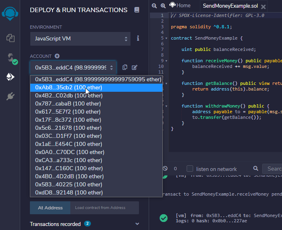Viewport: 282px width, 230px height.
Task: Select account 0x5B3...eddC4 in the list
Action: (x=97, y=79)
